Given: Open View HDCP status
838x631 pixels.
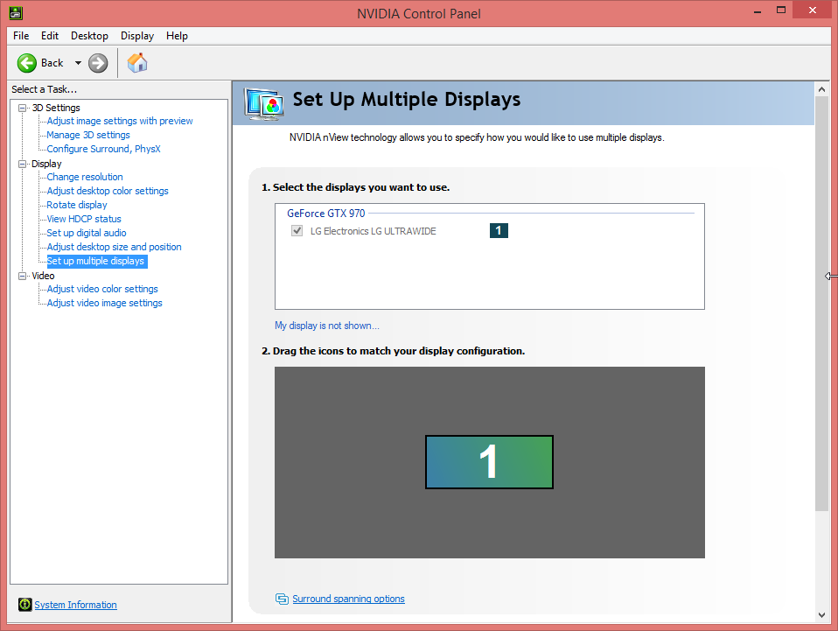Looking at the screenshot, I should click(84, 219).
